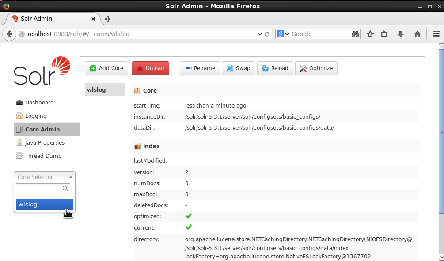Image resolution: width=444 pixels, height=261 pixels.
Task: Click the startTime value text
Action: 216,106
